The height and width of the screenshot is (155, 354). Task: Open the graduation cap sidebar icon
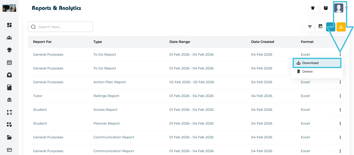pyautogui.click(x=9, y=50)
